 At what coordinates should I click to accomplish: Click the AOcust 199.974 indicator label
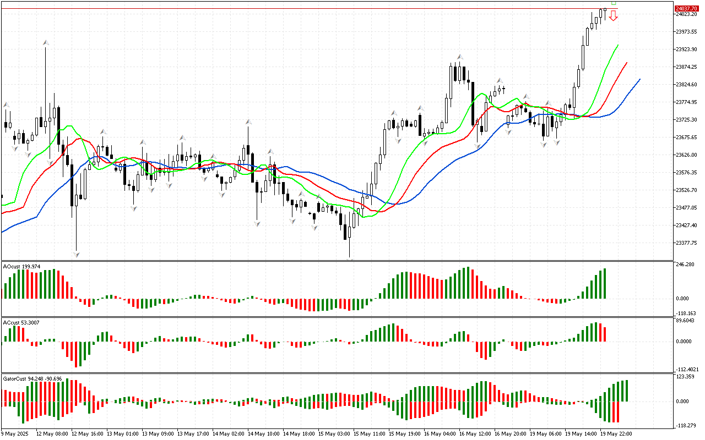click(21, 266)
